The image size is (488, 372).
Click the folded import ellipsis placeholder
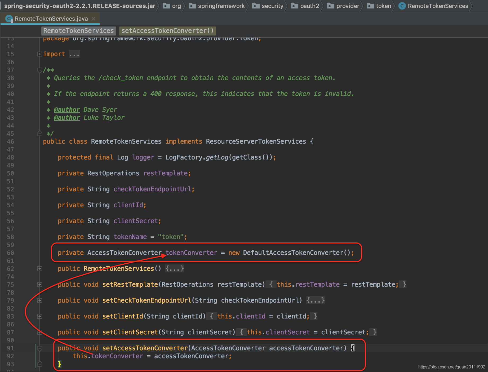click(74, 54)
